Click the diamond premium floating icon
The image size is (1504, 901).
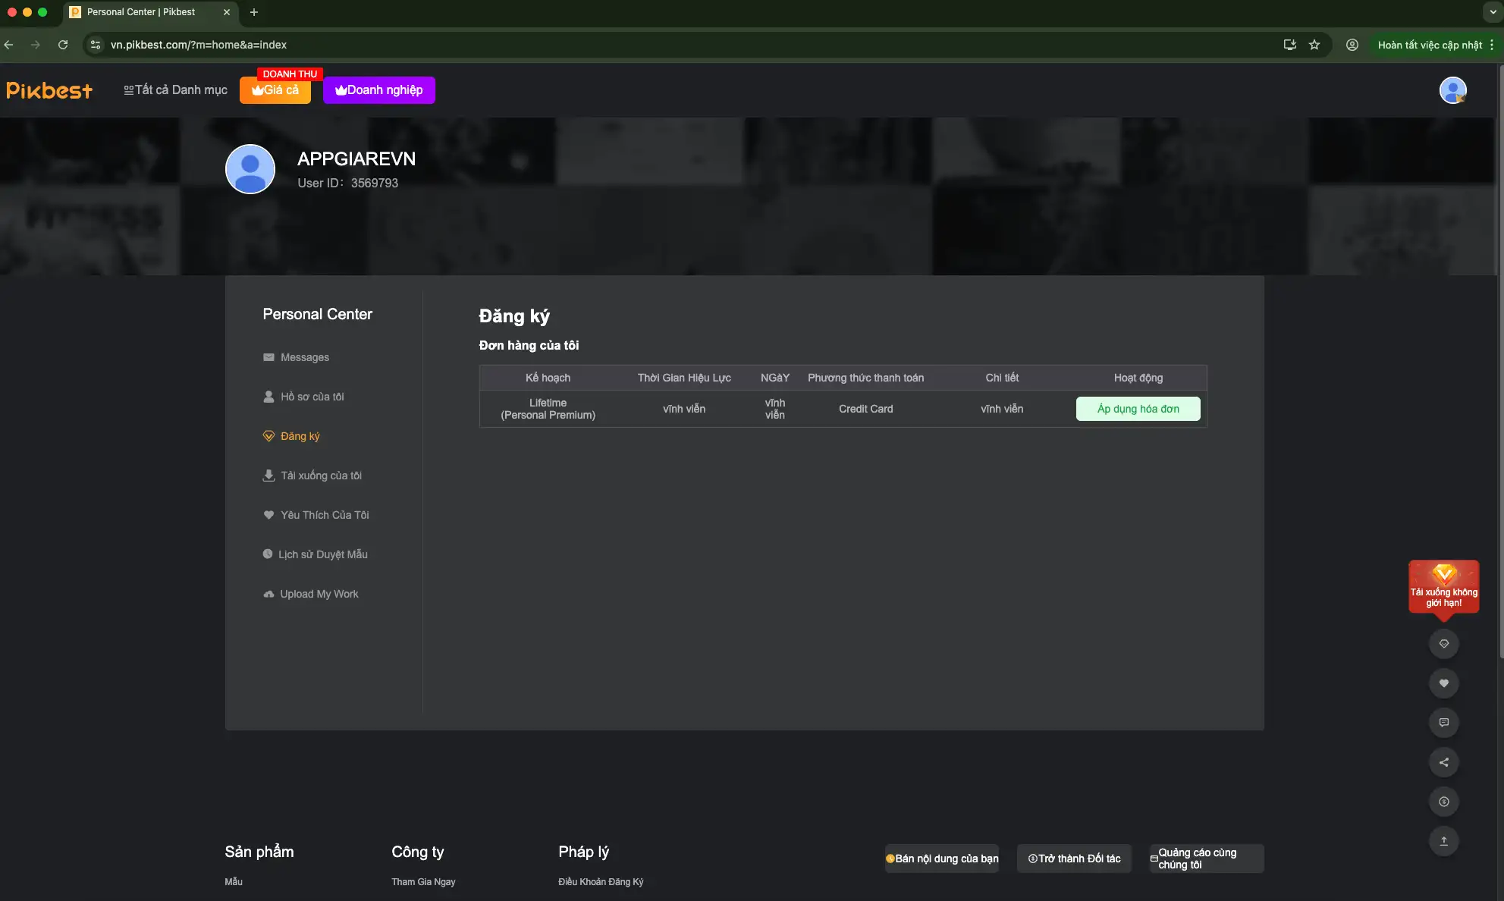coord(1443,644)
